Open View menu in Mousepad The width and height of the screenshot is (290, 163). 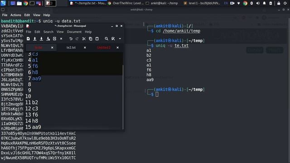tap(60, 32)
